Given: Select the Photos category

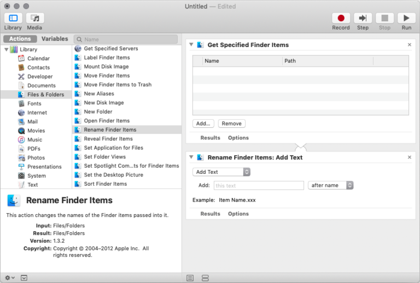Looking at the screenshot, I should pyautogui.click(x=36, y=158).
